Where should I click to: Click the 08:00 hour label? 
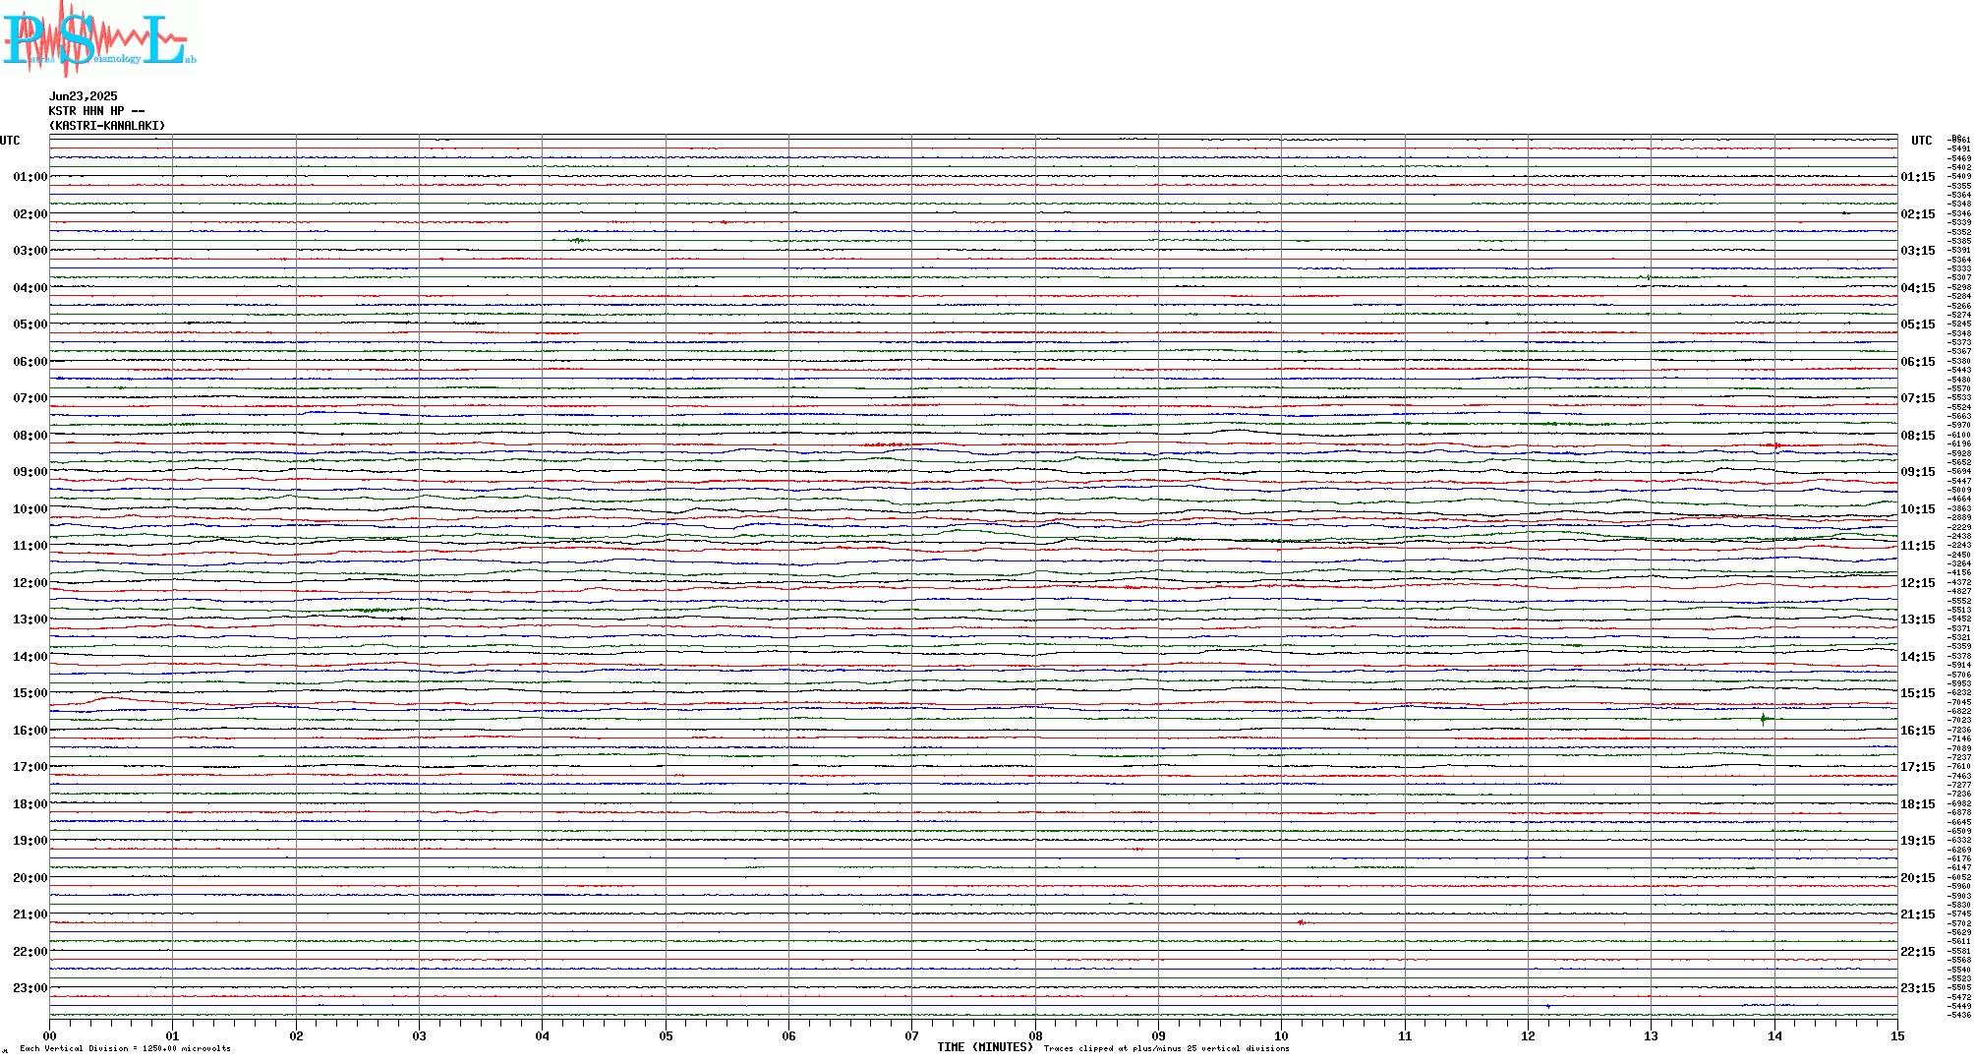coord(30,436)
